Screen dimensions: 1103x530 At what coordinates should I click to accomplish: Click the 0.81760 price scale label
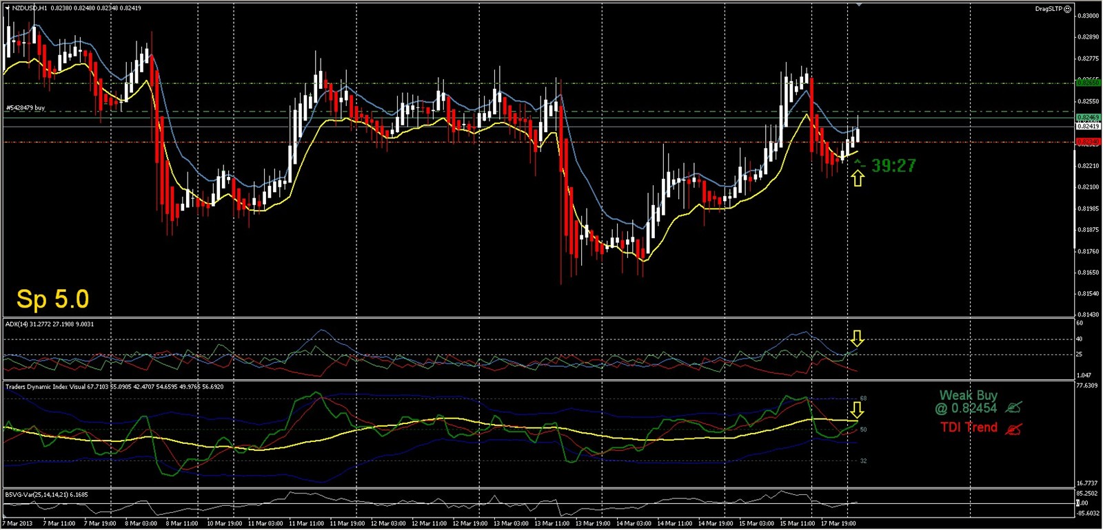[x=1088, y=251]
